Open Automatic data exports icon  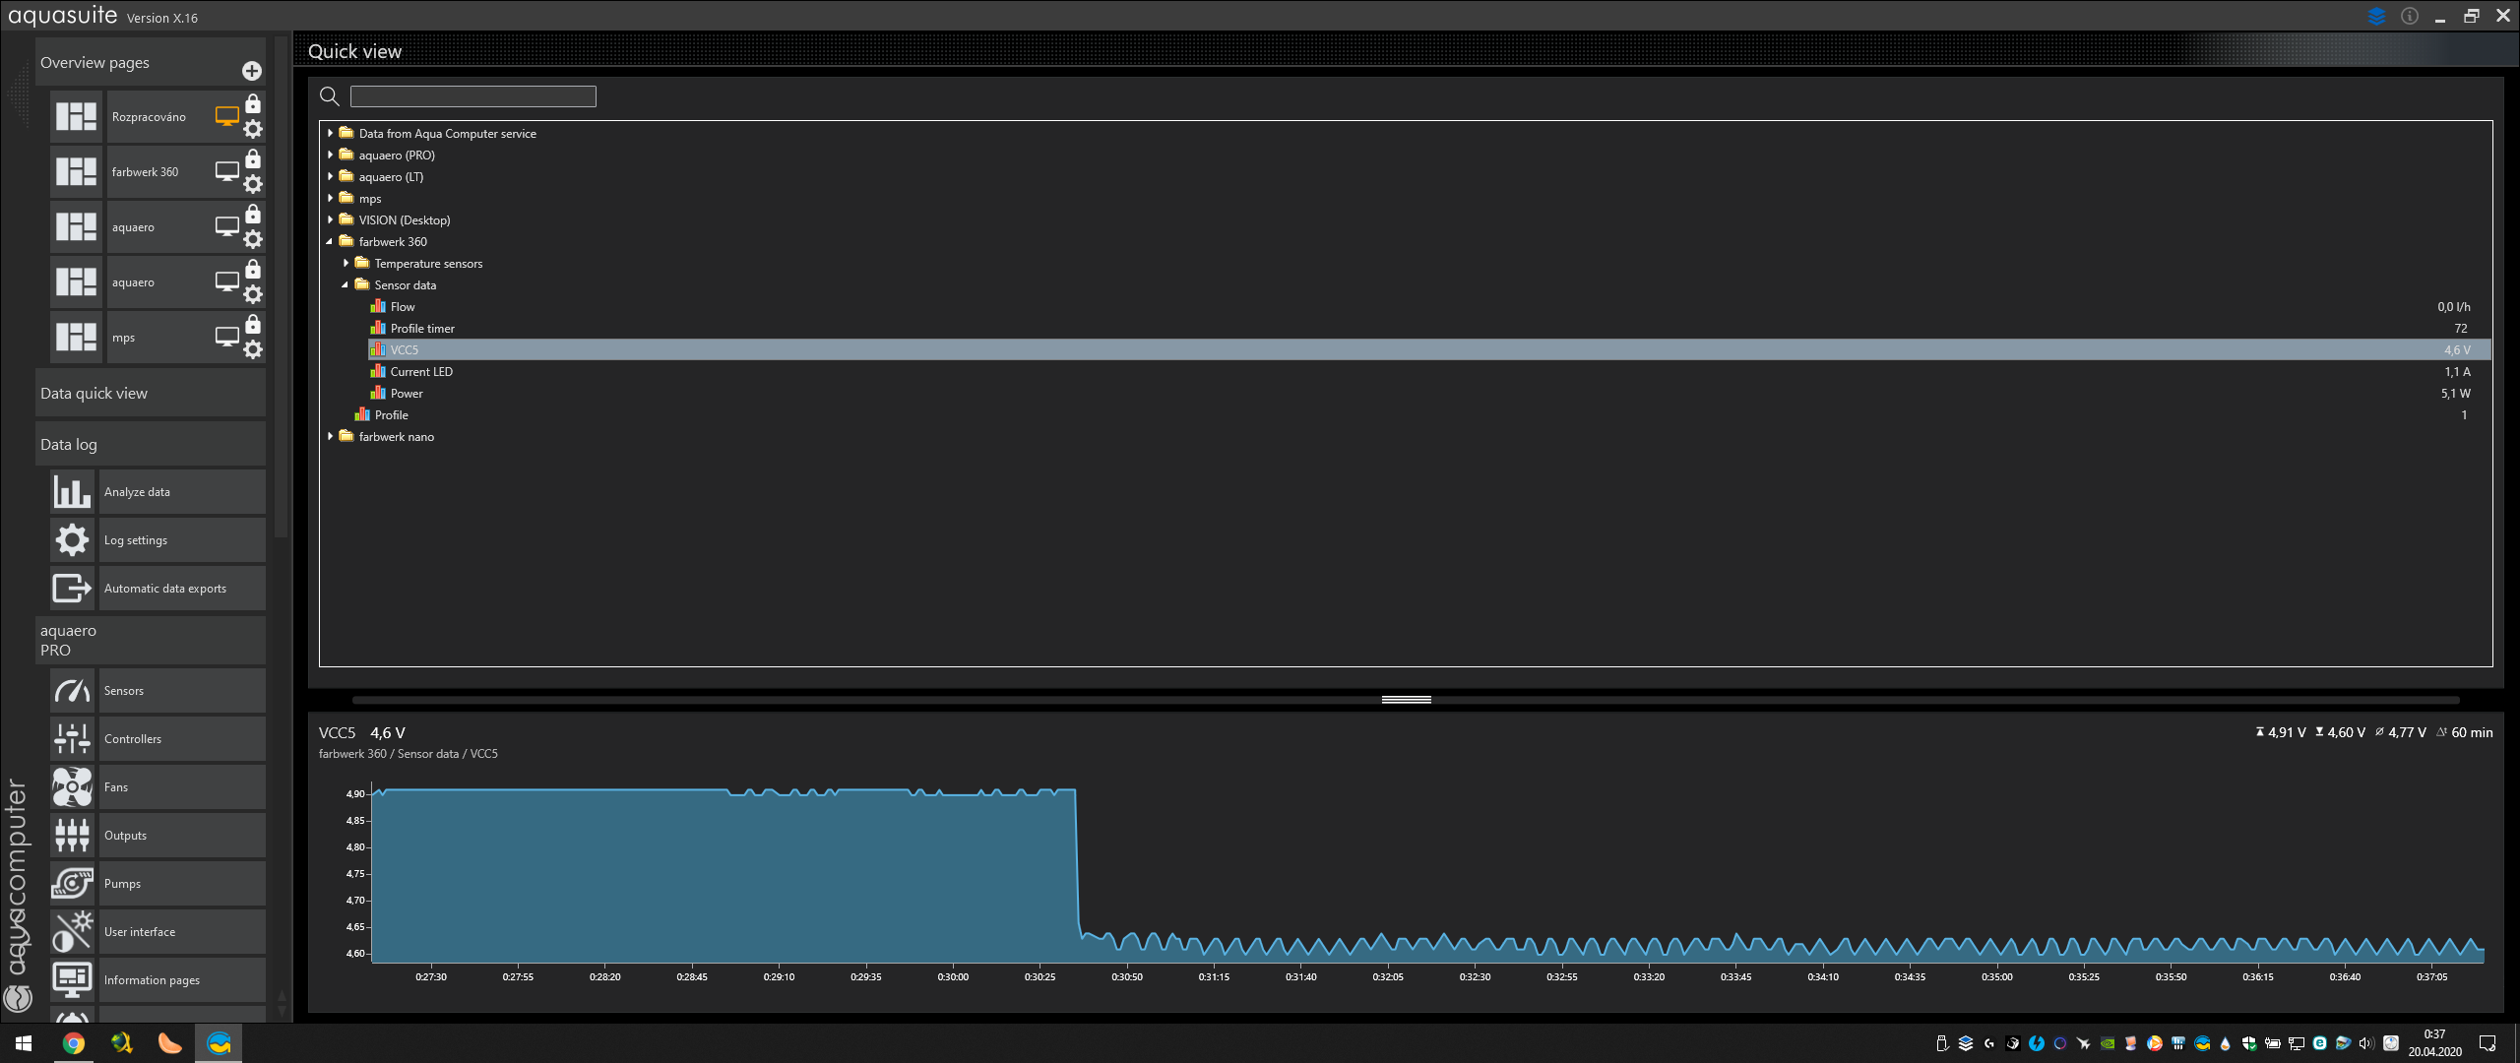[x=72, y=588]
